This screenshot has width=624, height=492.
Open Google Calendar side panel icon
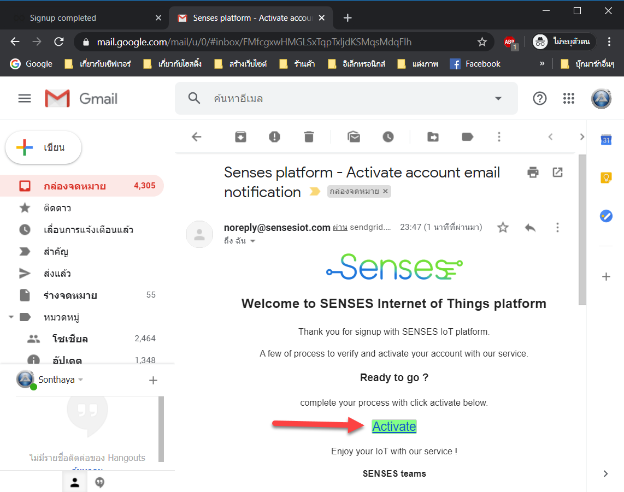tap(605, 140)
